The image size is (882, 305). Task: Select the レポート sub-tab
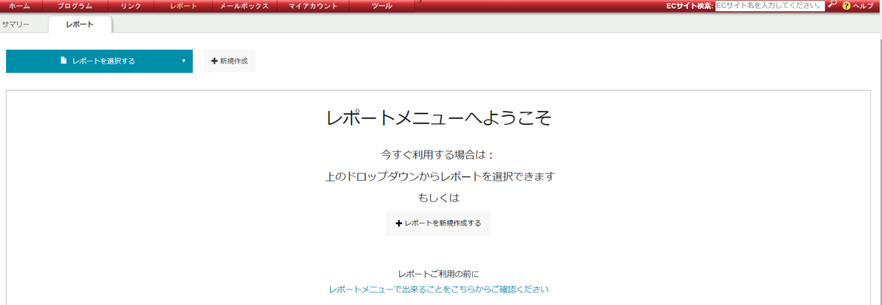[x=80, y=24]
